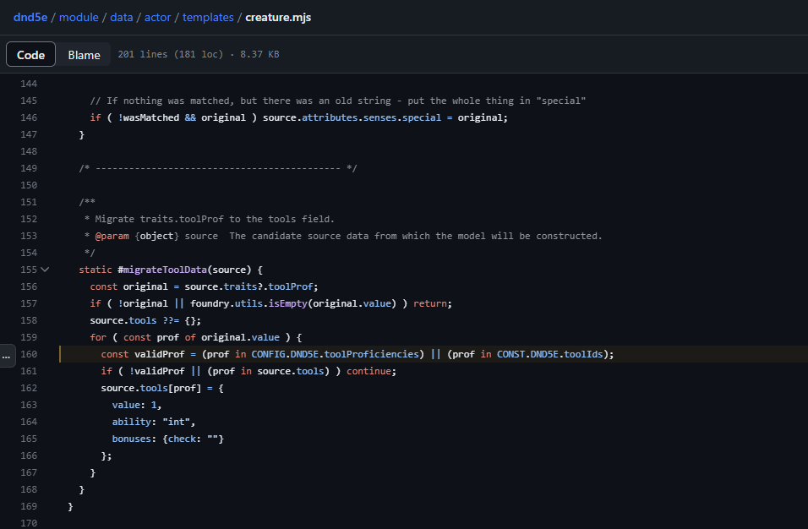The image size is (808, 529).
Task: Switch to the Blame view
Action: [x=84, y=53]
